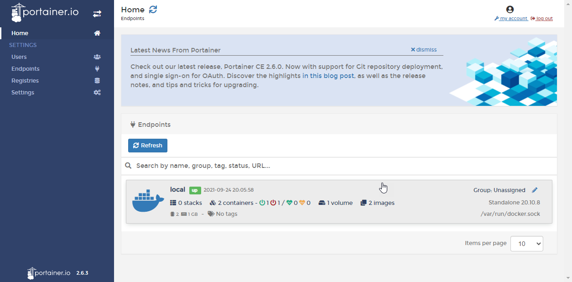Refresh the page with the Home refresh icon
This screenshot has height=282, width=572.
153,10
